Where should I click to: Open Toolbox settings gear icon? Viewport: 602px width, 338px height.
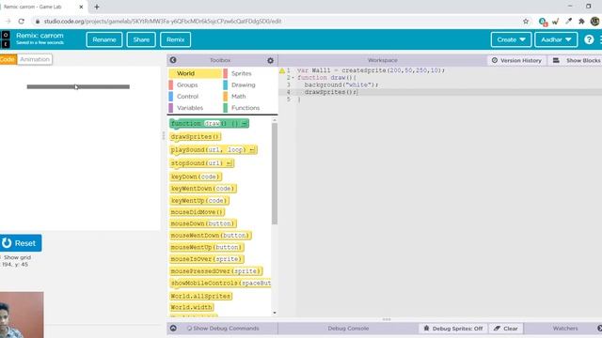point(270,60)
